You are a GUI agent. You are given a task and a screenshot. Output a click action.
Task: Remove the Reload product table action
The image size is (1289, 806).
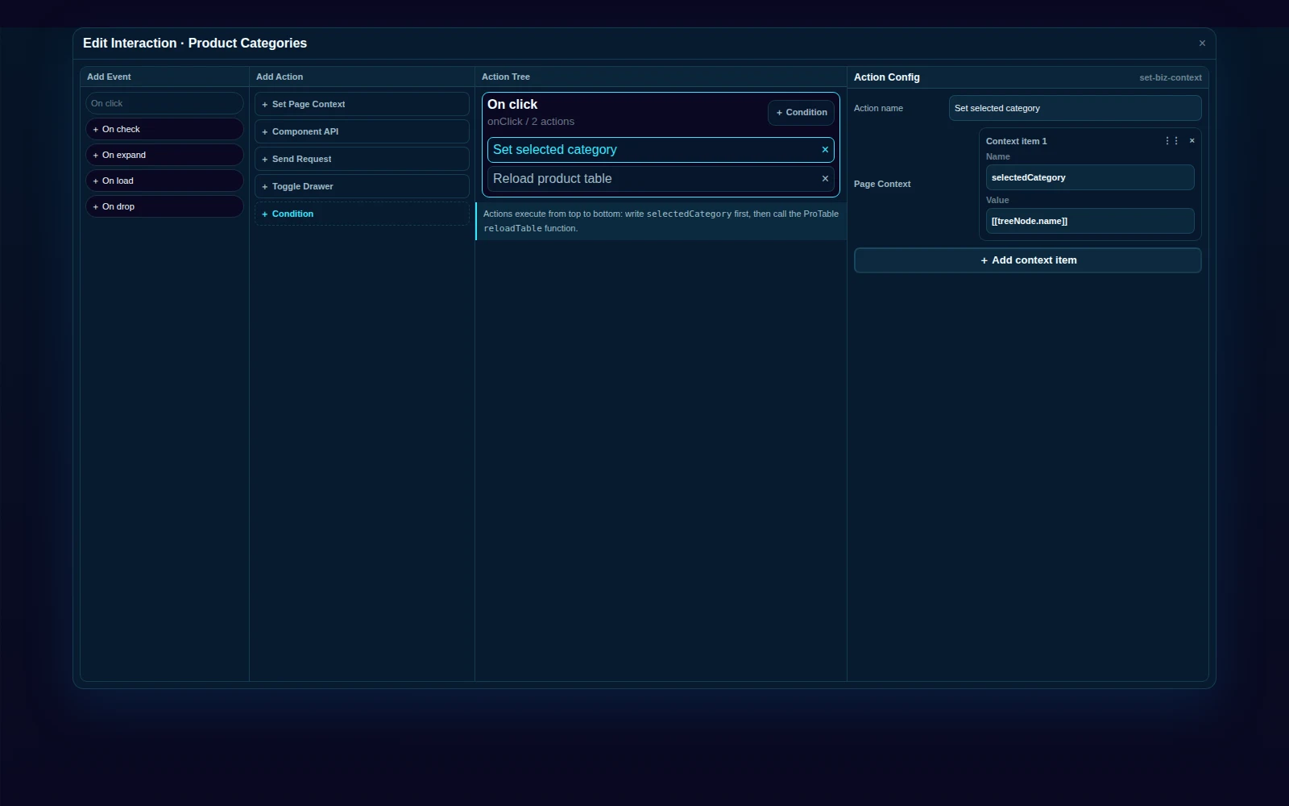point(825,179)
